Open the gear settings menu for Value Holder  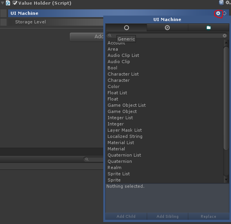[228, 2]
